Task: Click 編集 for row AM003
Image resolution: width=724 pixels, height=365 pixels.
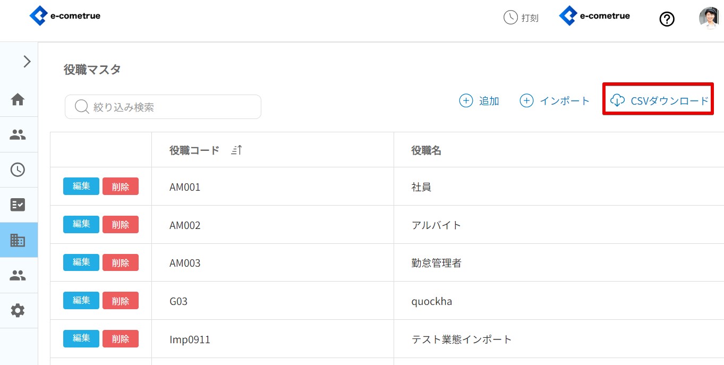Action: point(81,262)
